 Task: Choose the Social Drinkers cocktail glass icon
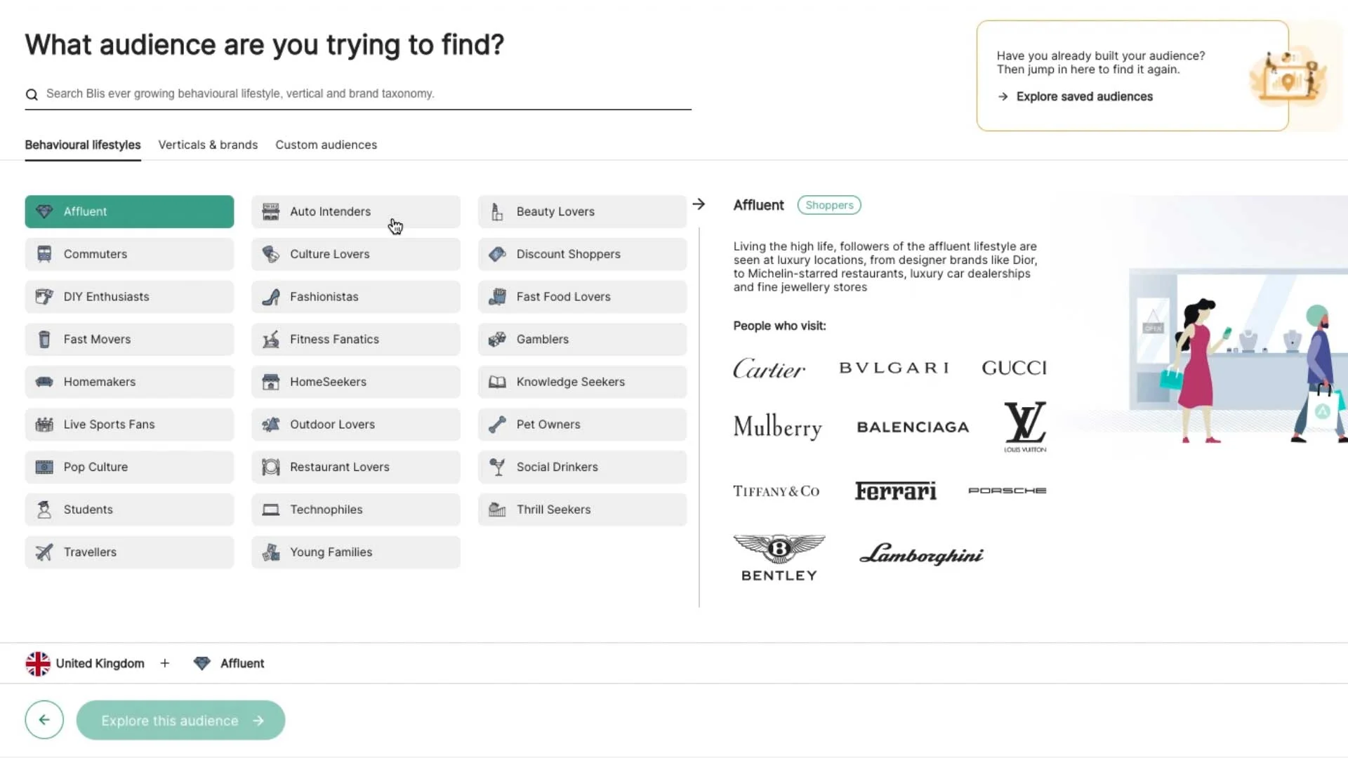pyautogui.click(x=497, y=467)
